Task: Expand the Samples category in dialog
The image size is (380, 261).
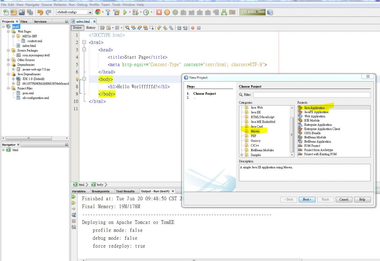Action: pos(242,155)
